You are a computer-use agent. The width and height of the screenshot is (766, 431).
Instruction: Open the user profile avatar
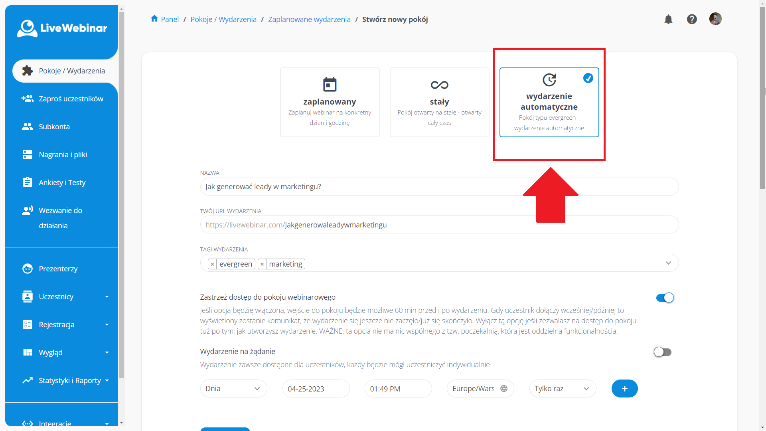point(715,19)
